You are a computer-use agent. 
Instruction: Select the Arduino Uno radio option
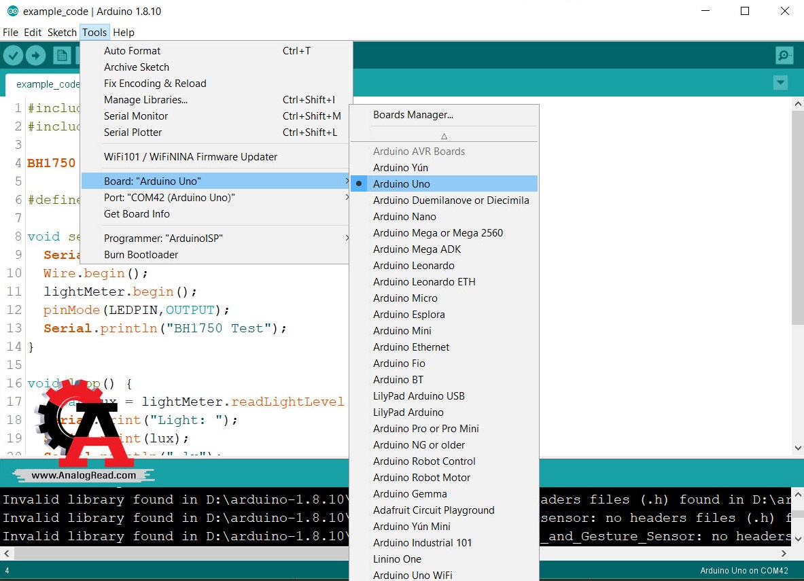444,183
